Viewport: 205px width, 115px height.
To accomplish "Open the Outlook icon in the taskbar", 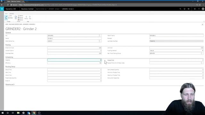I will [29, 113].
